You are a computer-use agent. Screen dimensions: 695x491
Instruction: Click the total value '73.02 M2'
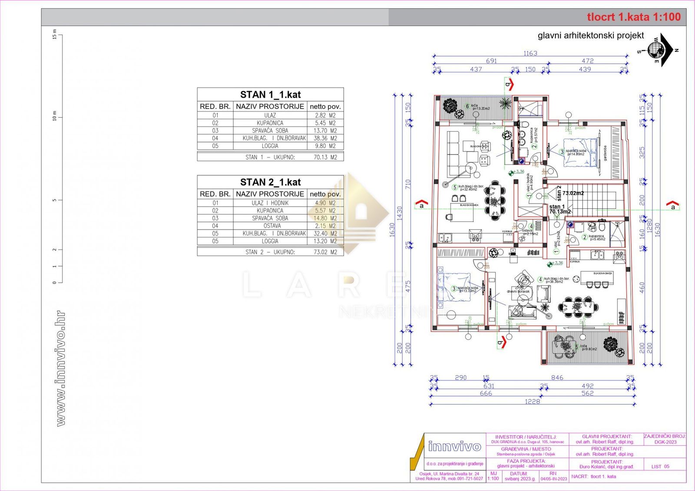pos(325,252)
